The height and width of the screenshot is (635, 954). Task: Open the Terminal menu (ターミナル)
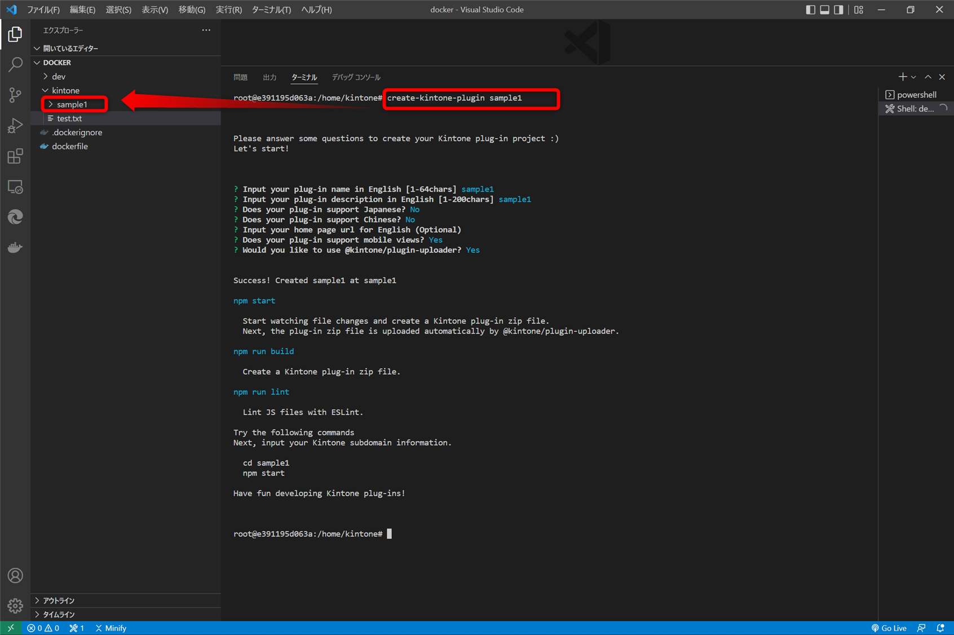(271, 10)
